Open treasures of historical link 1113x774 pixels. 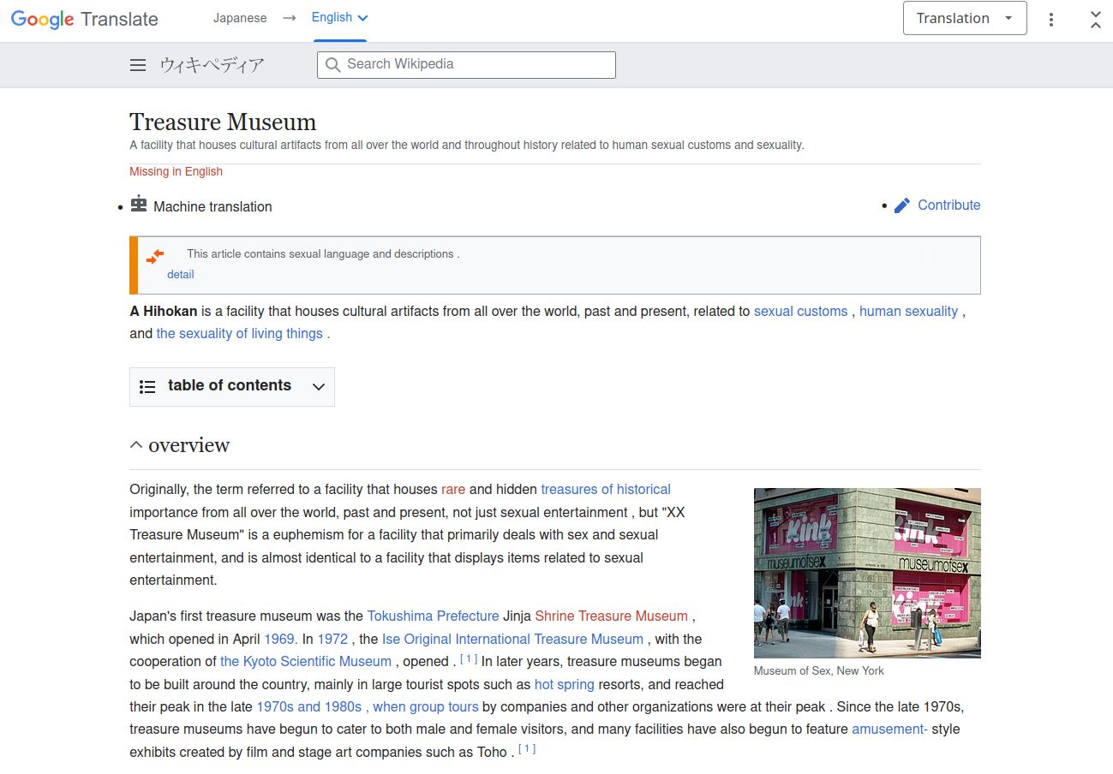(606, 490)
